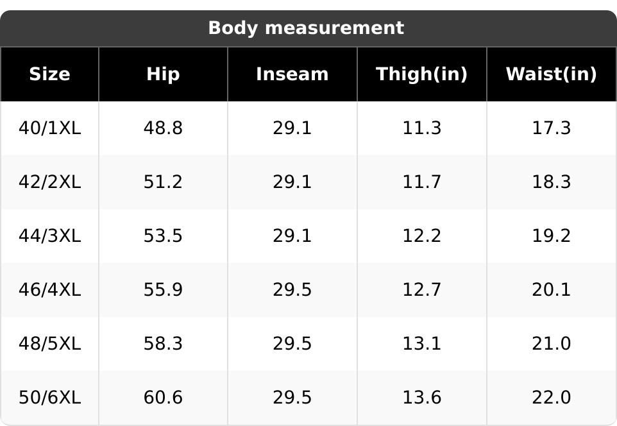This screenshot has height=426, width=617.
Task: Click thigh value 11.7
Action: pyautogui.click(x=422, y=182)
